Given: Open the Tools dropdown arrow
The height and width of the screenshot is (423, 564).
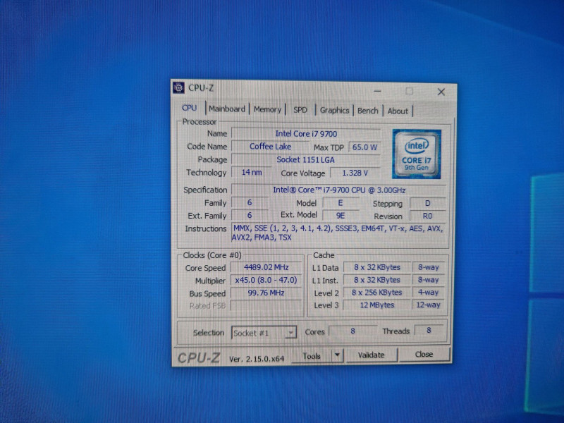Looking at the screenshot, I should point(337,355).
